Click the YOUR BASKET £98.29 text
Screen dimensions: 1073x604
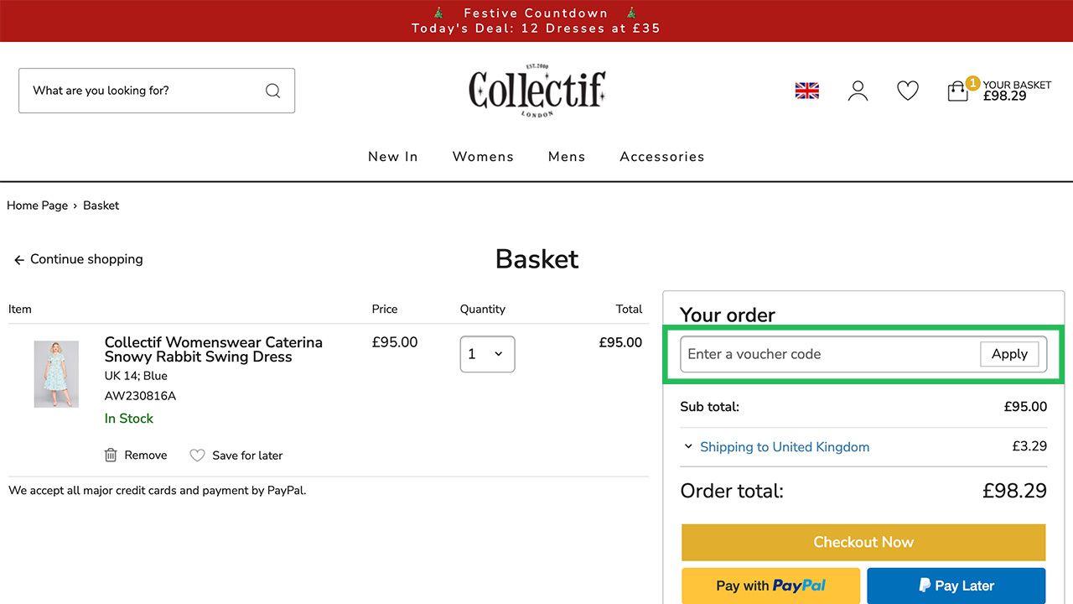point(1017,91)
